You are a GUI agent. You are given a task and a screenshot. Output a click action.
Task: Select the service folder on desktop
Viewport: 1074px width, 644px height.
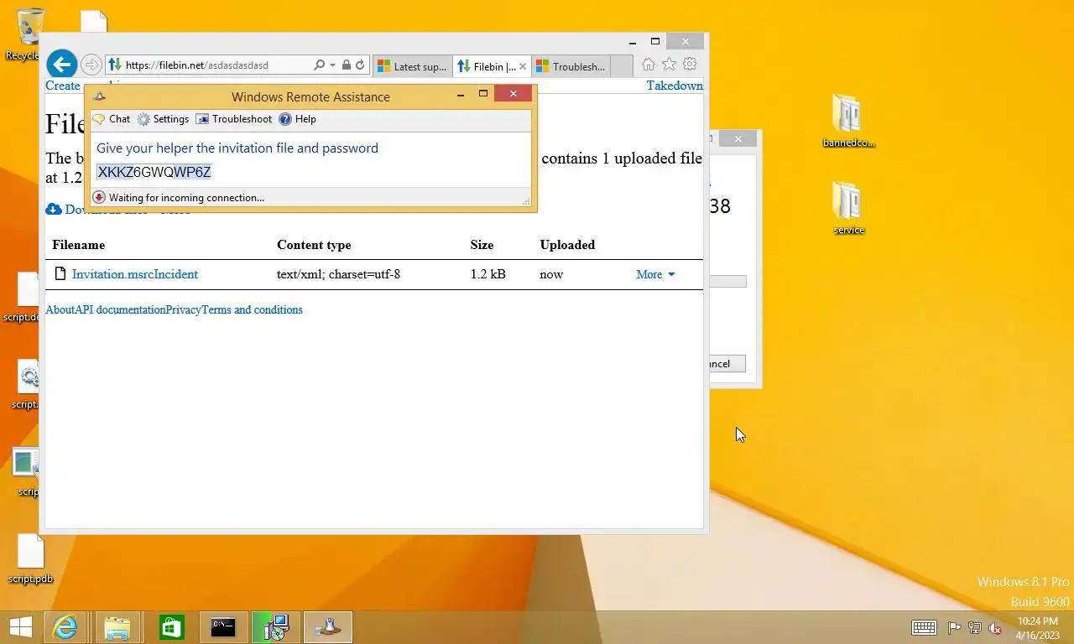[848, 208]
